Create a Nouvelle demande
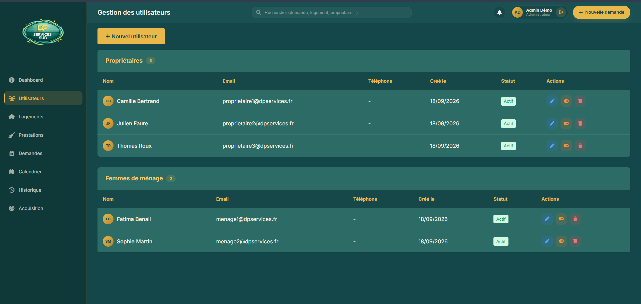Image resolution: width=641 pixels, height=304 pixels. point(602,12)
